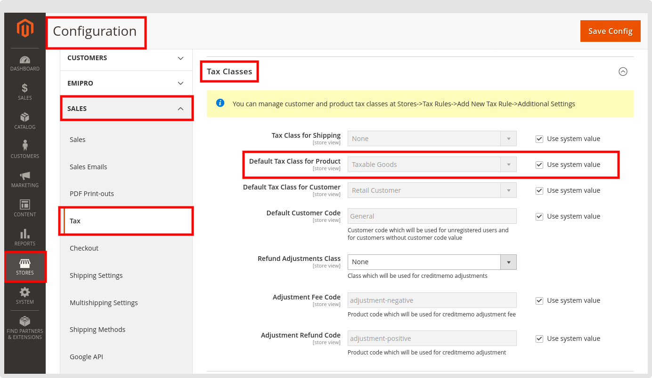Open the Marketing megaphone icon
This screenshot has height=378, width=652.
pos(25,176)
